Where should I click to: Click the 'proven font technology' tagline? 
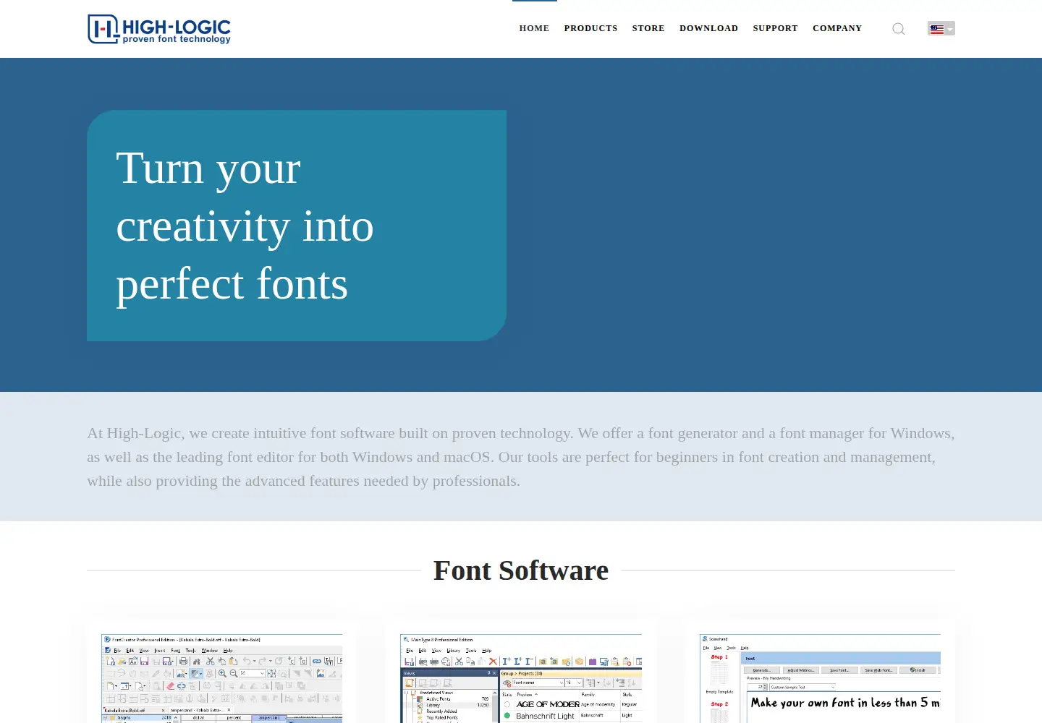tap(177, 39)
